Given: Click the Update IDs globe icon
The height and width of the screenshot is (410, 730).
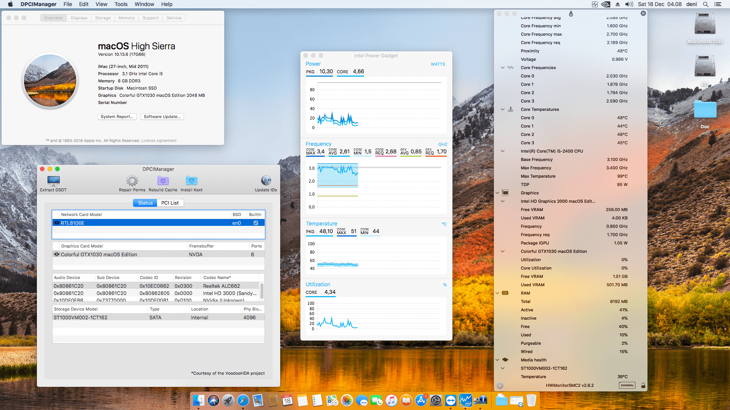Looking at the screenshot, I should pyautogui.click(x=266, y=180).
